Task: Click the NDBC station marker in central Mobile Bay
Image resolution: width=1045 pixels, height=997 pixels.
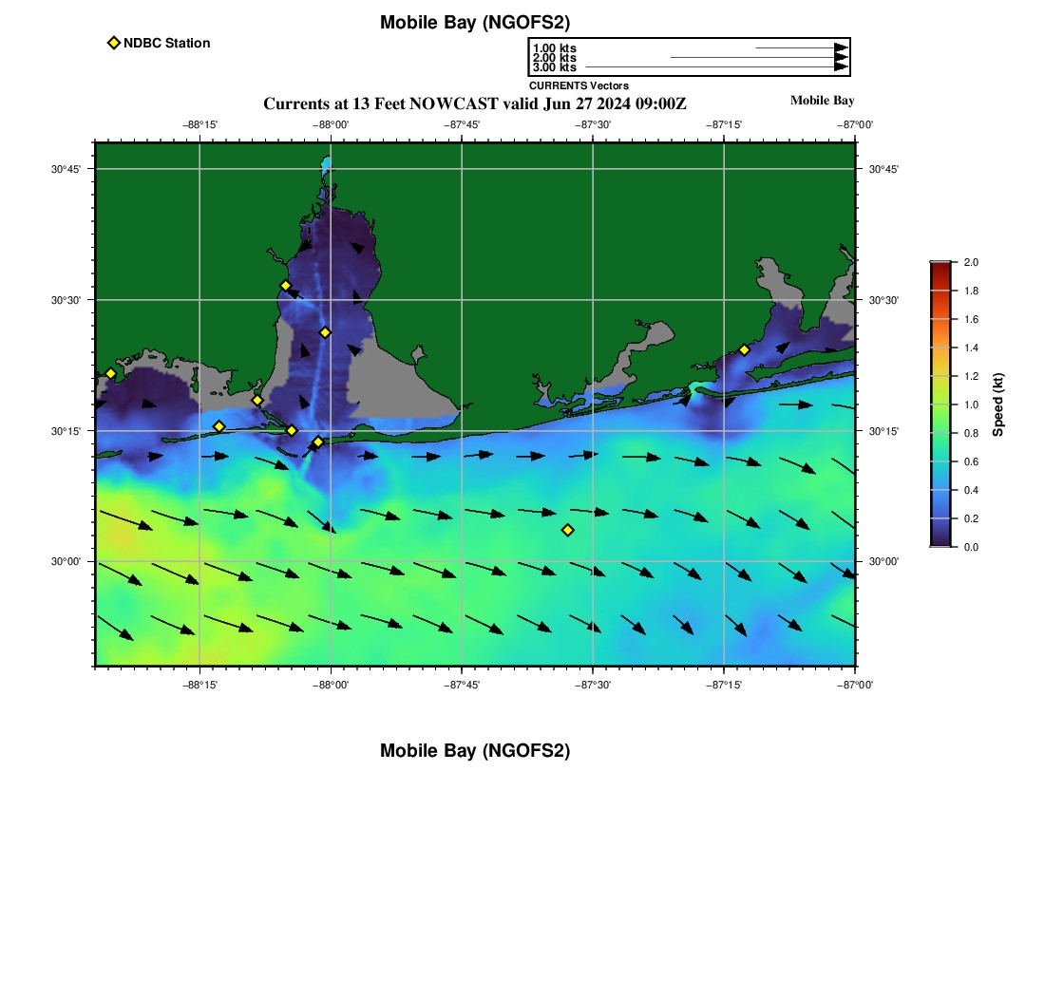Action: (325, 332)
